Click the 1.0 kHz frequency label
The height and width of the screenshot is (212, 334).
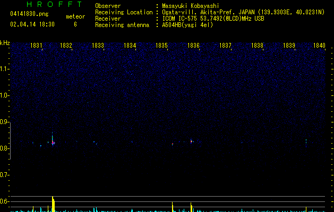(x=4, y=95)
